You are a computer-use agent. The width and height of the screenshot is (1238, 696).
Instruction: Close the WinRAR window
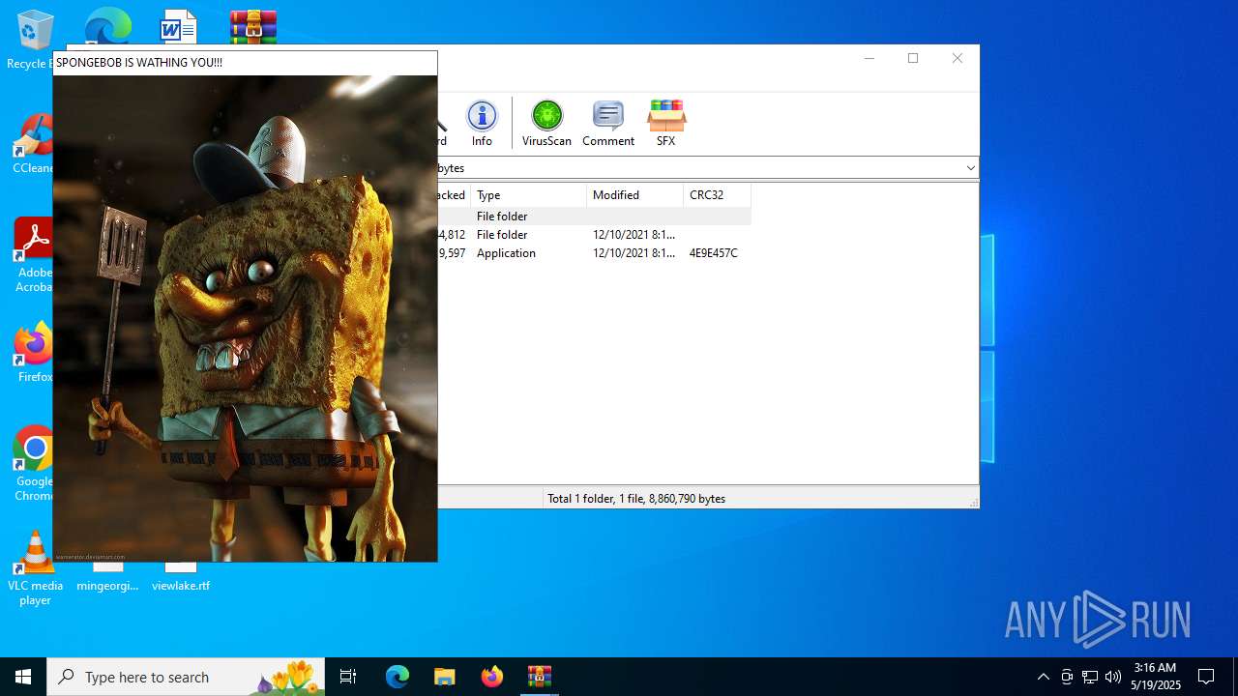[x=958, y=58]
